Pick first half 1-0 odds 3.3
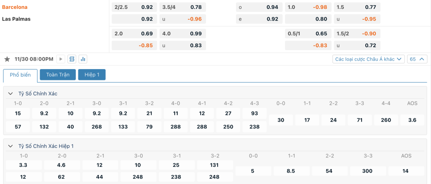 click(x=24, y=165)
